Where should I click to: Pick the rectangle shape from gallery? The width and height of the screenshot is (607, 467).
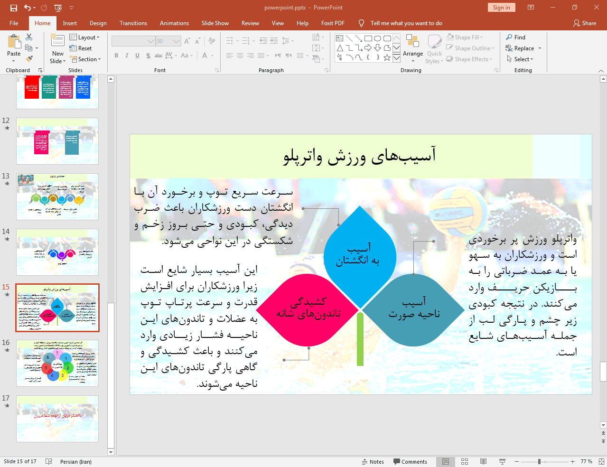point(368,38)
